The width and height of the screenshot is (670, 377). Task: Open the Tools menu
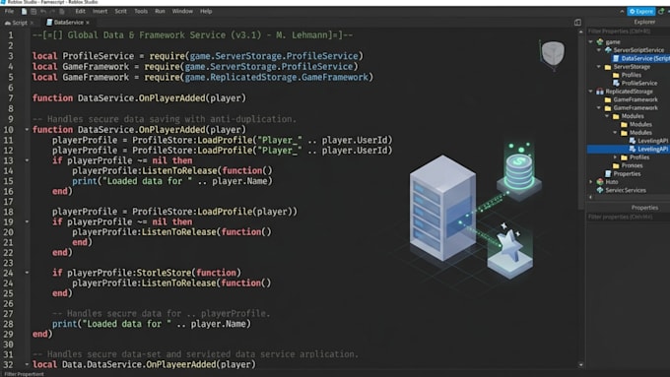(141, 12)
